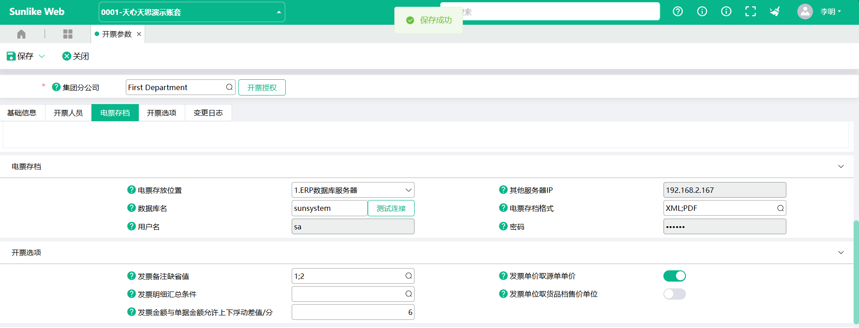859x328 pixels.
Task: Click the 用户名 sa field
Action: tap(353, 227)
